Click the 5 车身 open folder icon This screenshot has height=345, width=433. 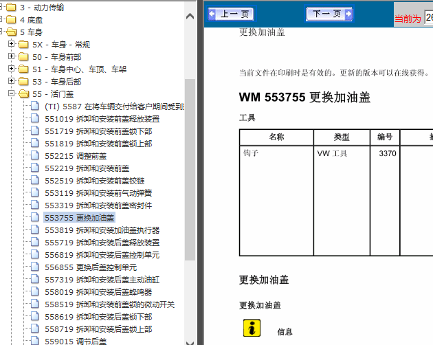[11, 32]
